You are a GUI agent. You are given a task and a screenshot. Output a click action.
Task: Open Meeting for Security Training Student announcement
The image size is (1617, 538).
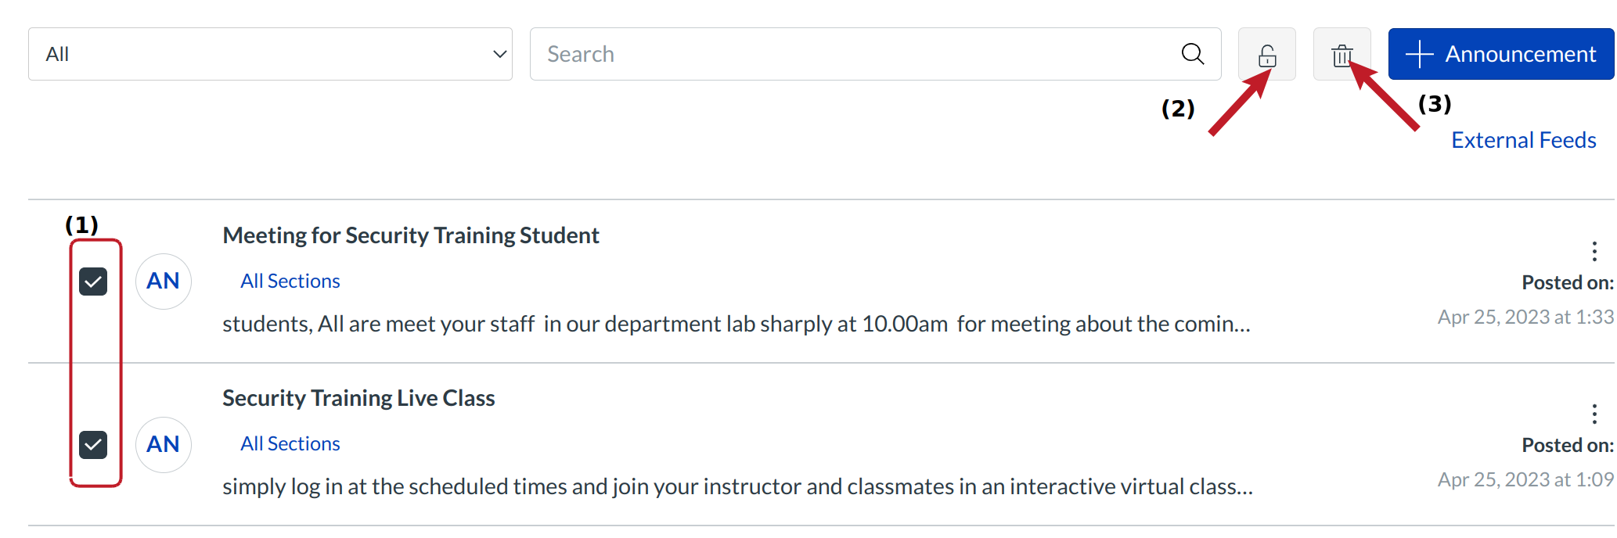coord(411,235)
